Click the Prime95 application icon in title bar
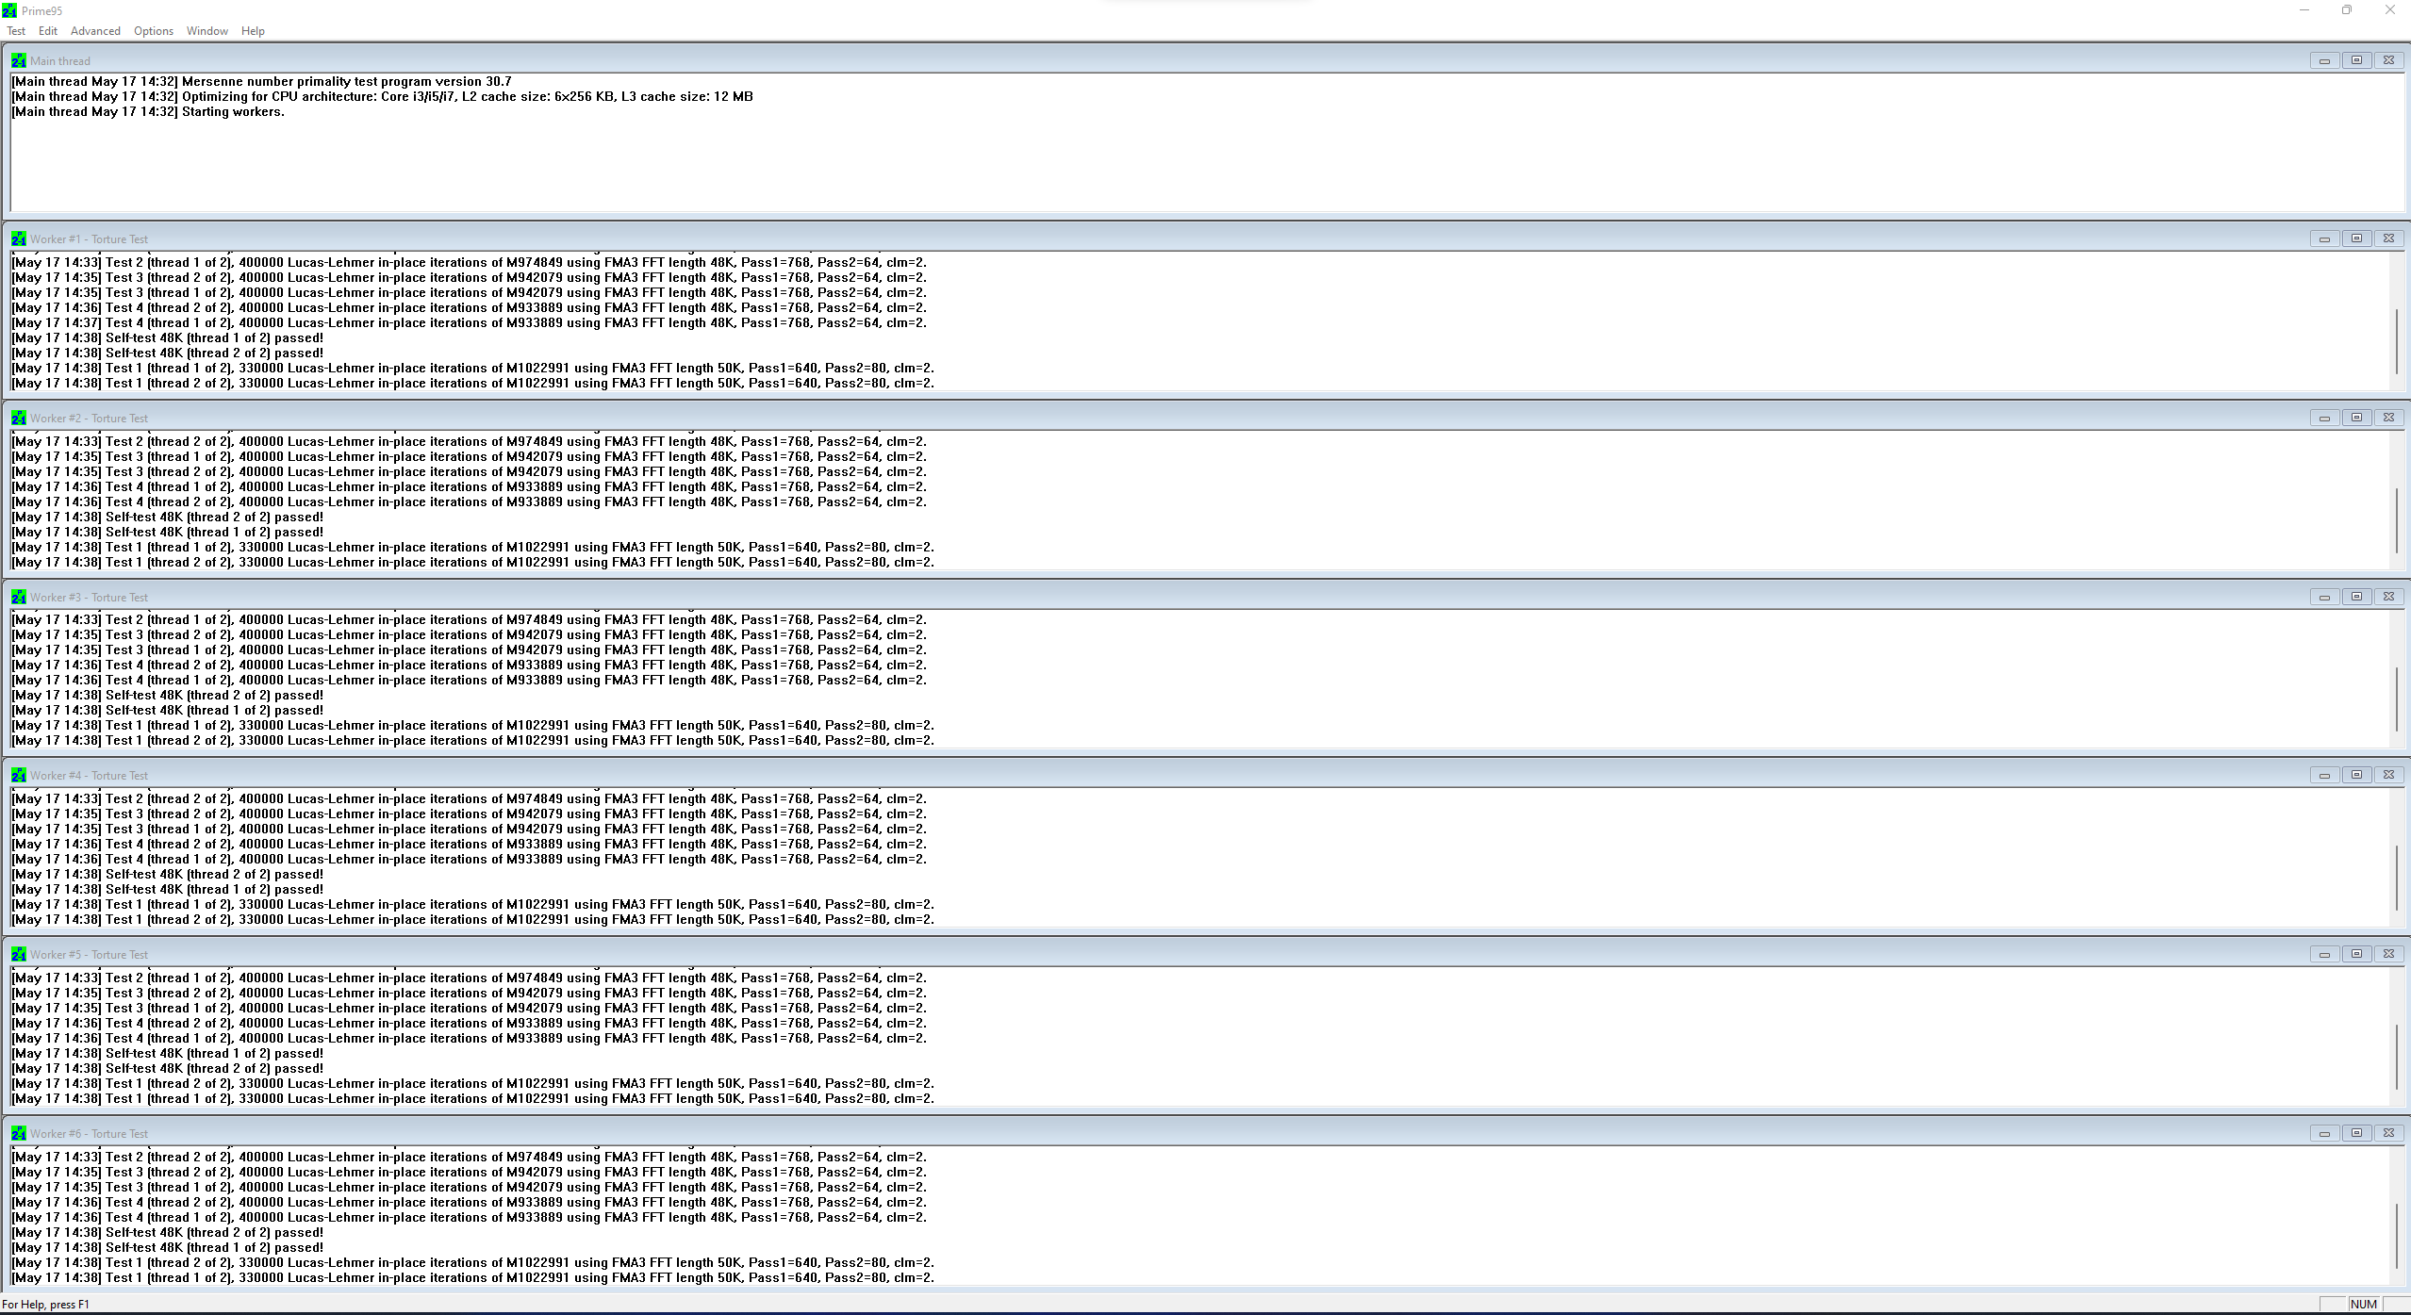 click(x=9, y=10)
